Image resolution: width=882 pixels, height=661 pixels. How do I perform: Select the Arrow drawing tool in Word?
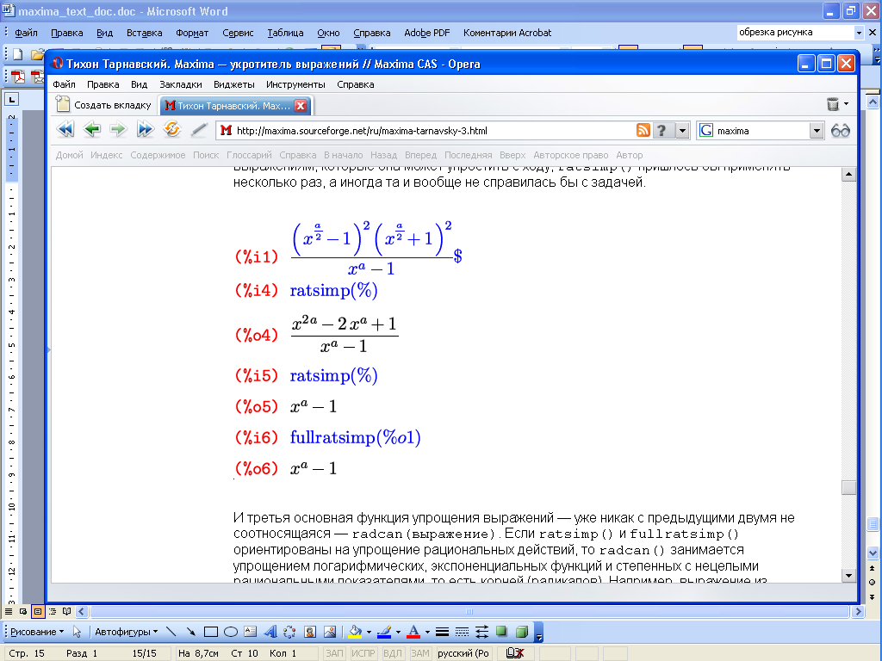(191, 632)
